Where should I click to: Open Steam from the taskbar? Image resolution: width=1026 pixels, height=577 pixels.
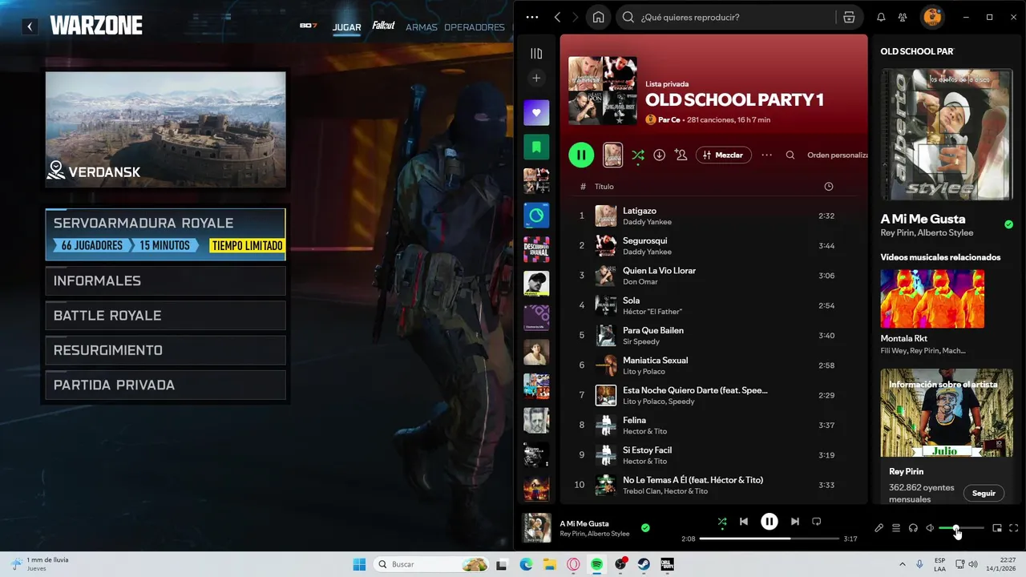pyautogui.click(x=644, y=564)
